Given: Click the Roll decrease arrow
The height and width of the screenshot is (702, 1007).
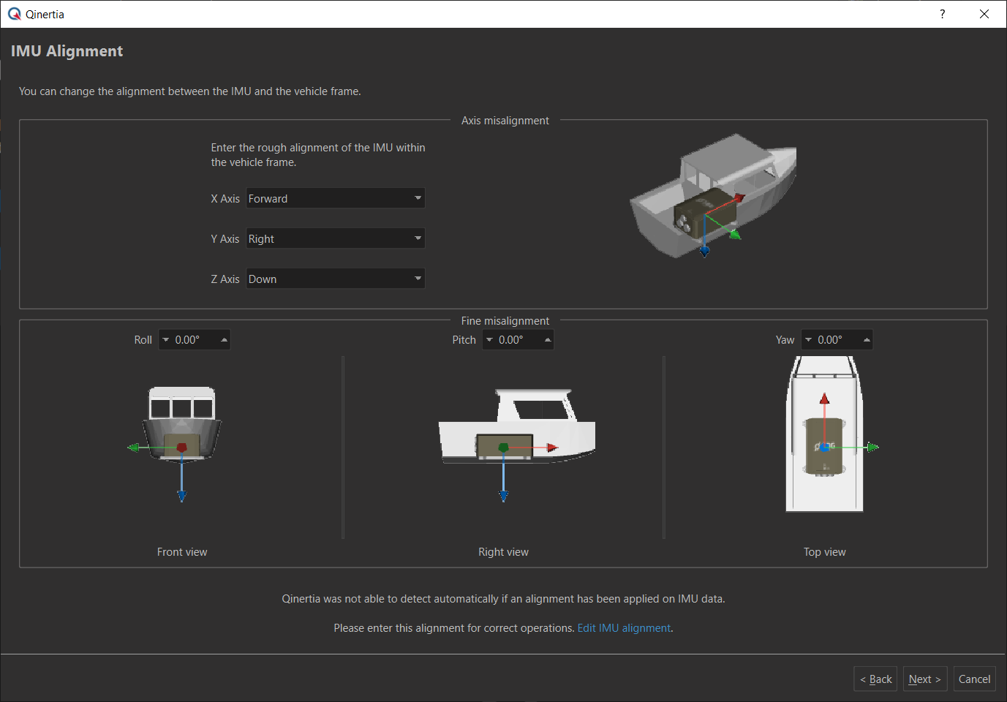Looking at the screenshot, I should tap(165, 339).
